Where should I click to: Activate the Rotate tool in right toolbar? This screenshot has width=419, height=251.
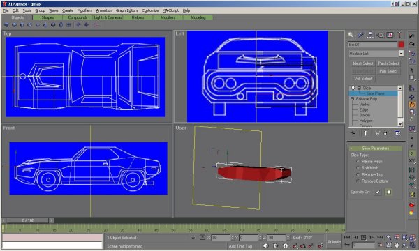[x=412, y=105]
